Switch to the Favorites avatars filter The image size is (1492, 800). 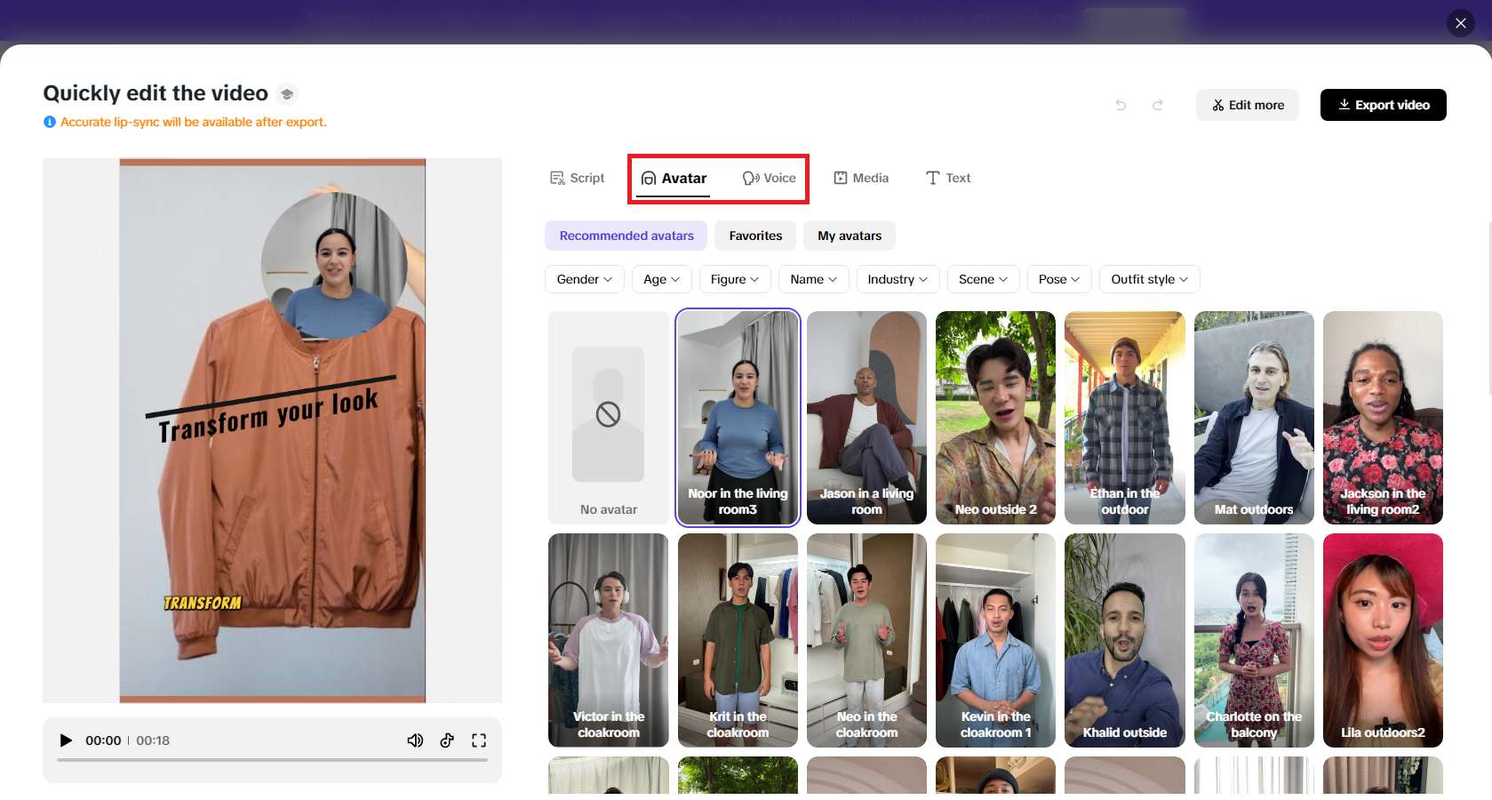(x=755, y=236)
